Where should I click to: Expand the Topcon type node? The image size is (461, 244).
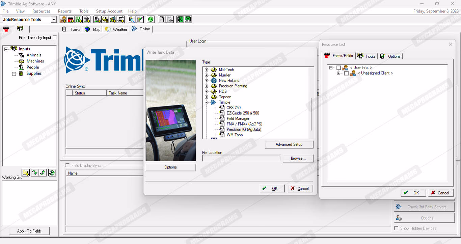point(207,97)
